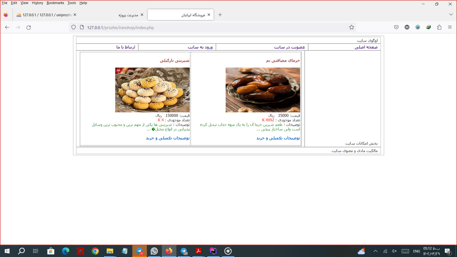Open the ورود به سایت link
Viewport: 457px width, 257px height.
click(x=200, y=47)
